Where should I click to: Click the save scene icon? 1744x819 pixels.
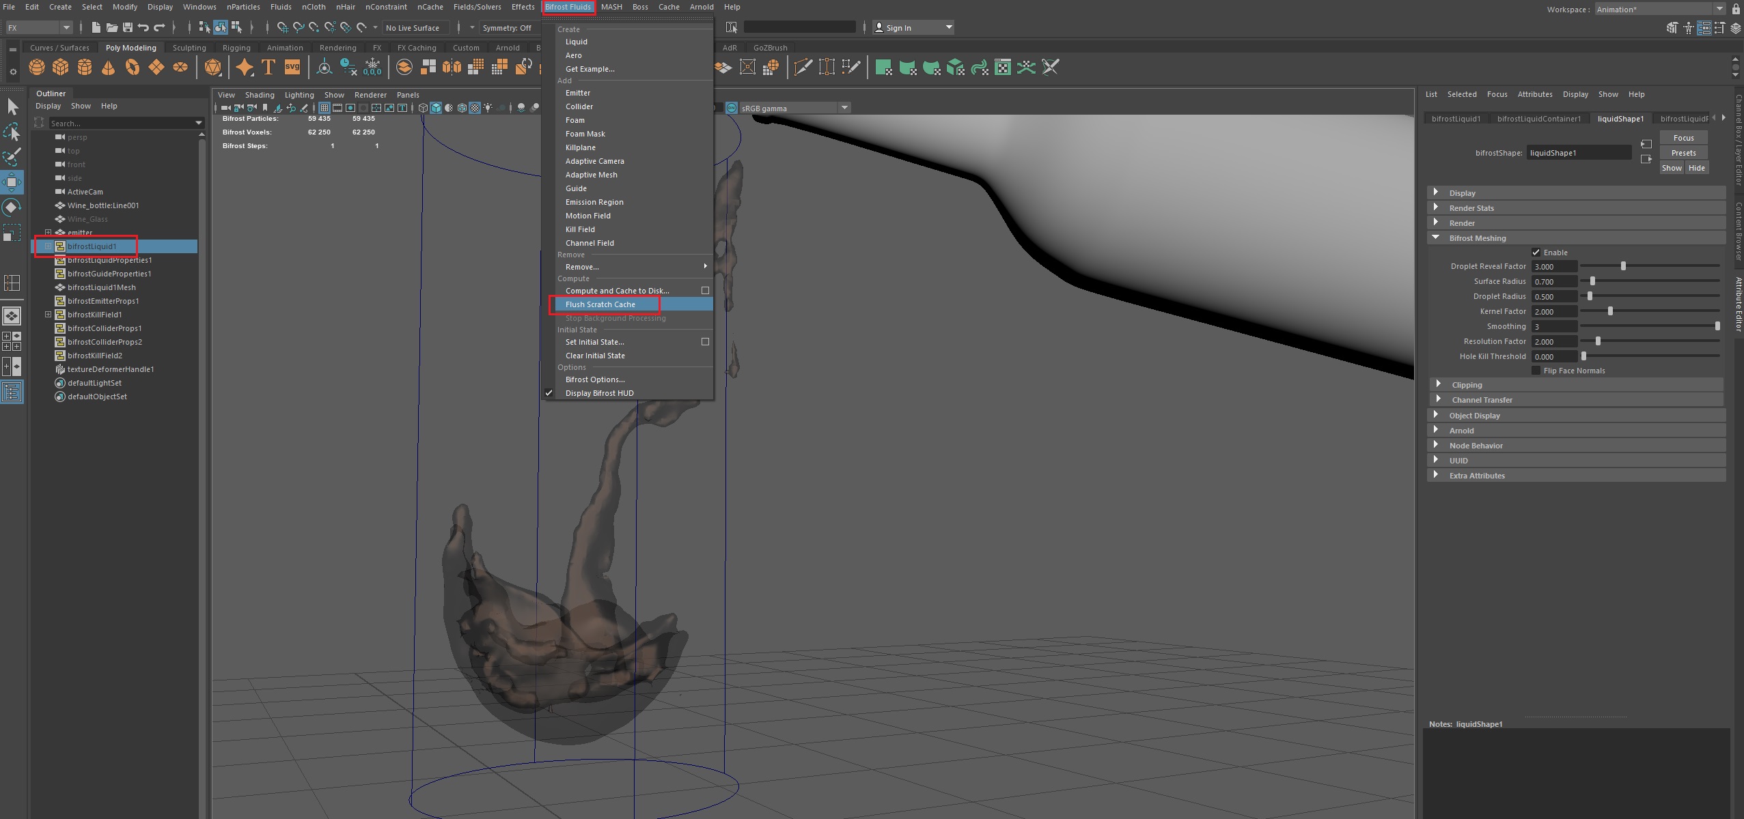(127, 27)
